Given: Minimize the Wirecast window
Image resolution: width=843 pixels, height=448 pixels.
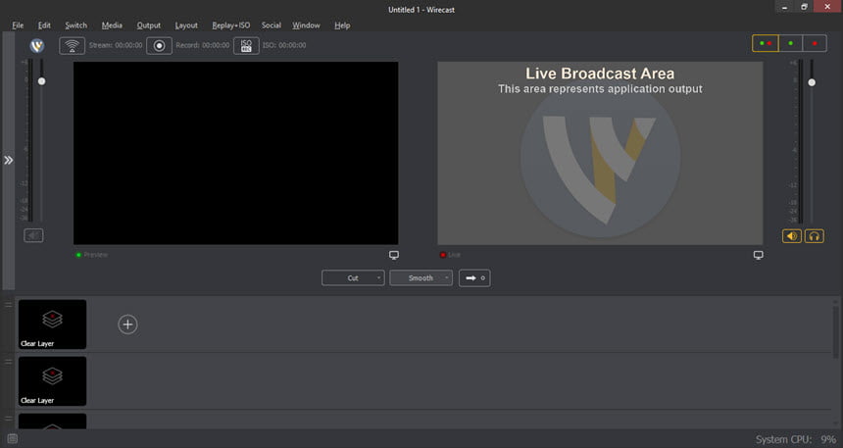Looking at the screenshot, I should point(785,7).
